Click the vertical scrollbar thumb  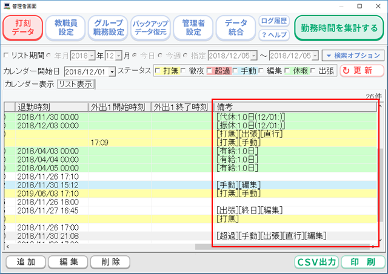(381, 184)
